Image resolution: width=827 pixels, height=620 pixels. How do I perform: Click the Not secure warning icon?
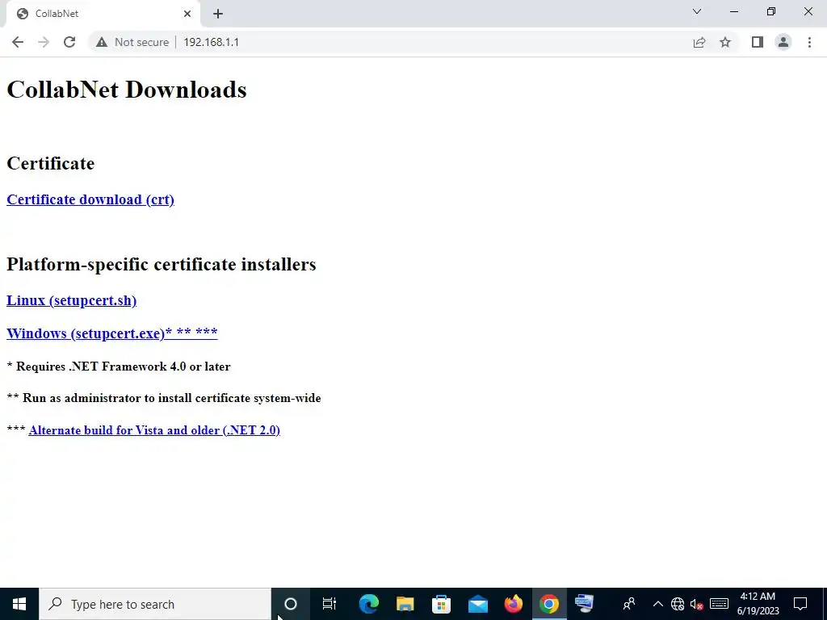click(x=101, y=42)
